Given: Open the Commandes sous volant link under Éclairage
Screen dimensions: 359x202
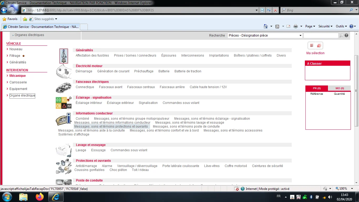Looking at the screenshot, I should coord(181,103).
